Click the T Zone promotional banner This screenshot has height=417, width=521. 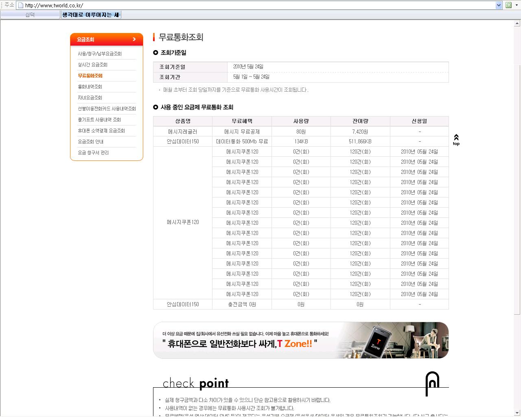(301, 340)
